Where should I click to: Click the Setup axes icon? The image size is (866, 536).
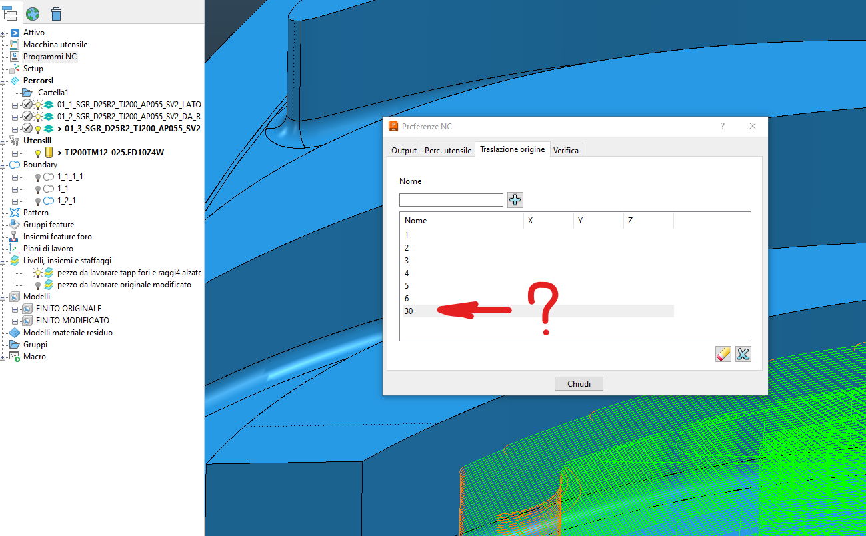(15, 69)
